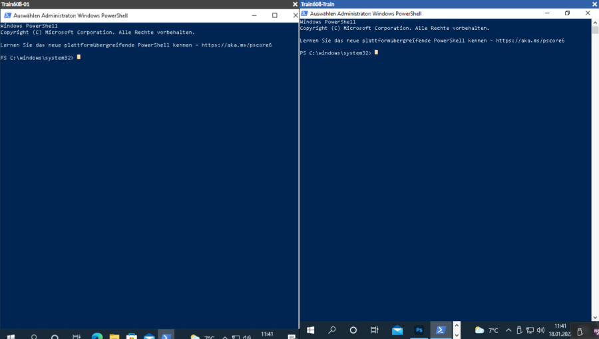Screen dimensions: 599x339
Task: Expand hidden tray icons in Train608-01
Action: (225, 338)
